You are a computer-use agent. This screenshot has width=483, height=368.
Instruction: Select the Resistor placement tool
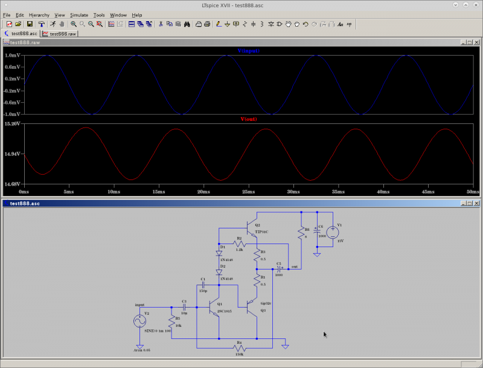[x=244, y=24]
